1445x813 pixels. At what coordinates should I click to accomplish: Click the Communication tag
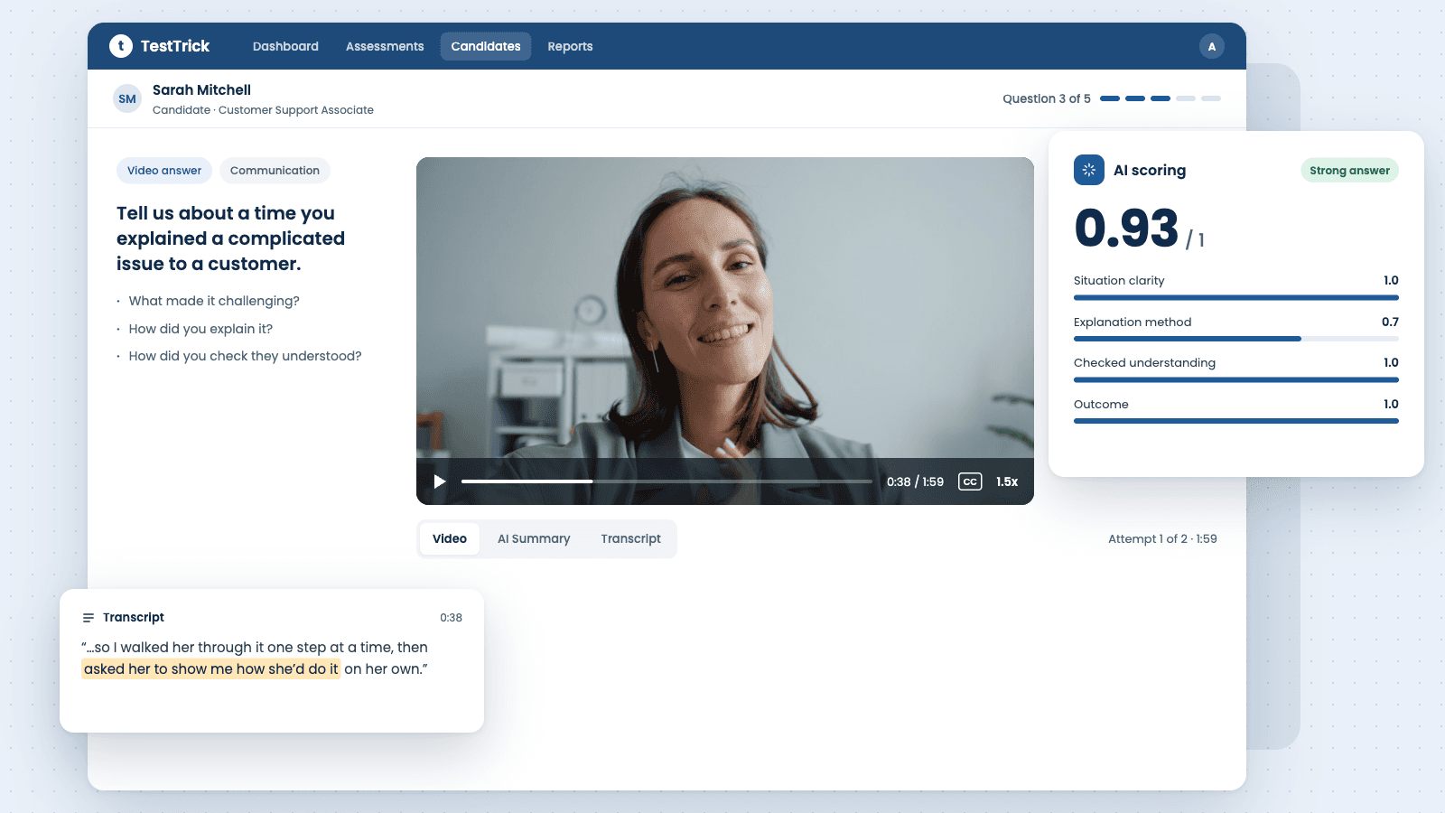click(x=275, y=171)
